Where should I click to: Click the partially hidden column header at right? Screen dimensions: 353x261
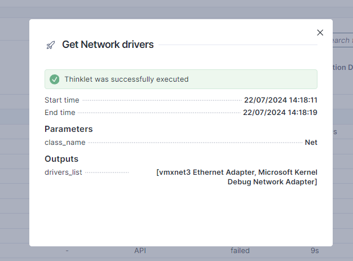(342, 67)
